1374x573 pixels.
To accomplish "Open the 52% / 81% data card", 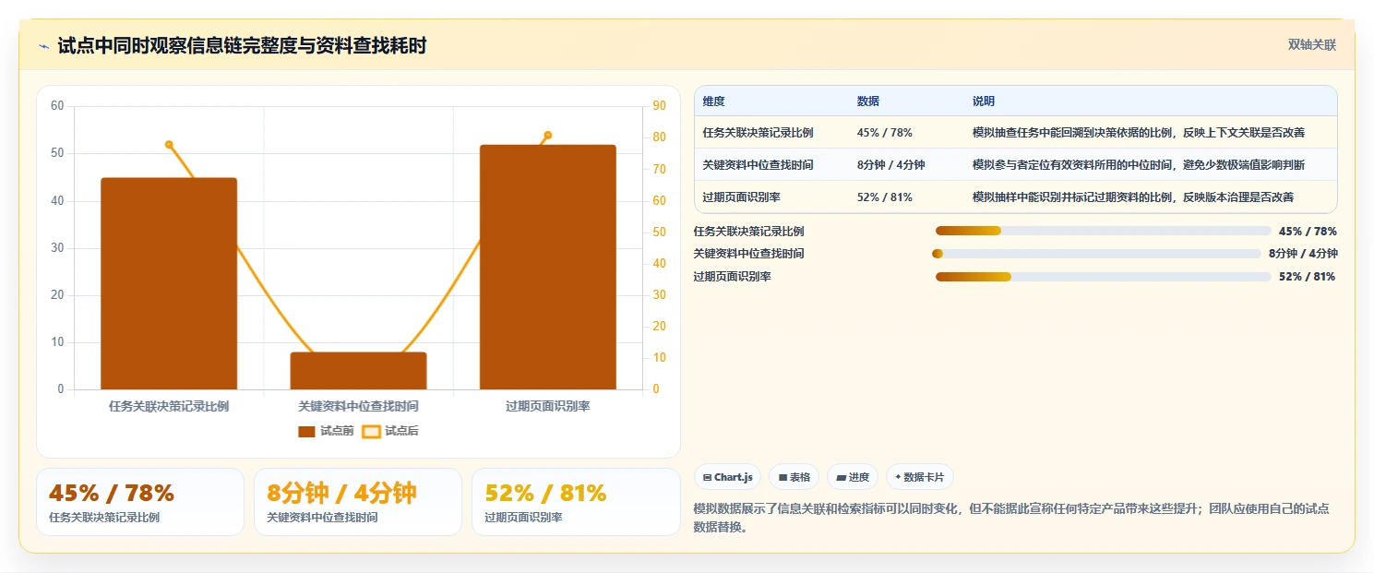I will [x=576, y=502].
